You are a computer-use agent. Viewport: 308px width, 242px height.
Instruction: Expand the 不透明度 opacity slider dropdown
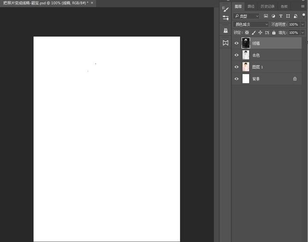point(303,25)
